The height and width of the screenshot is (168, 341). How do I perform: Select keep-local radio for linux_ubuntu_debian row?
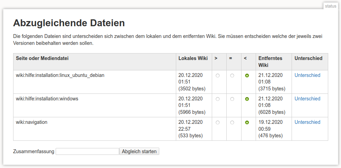218,76
